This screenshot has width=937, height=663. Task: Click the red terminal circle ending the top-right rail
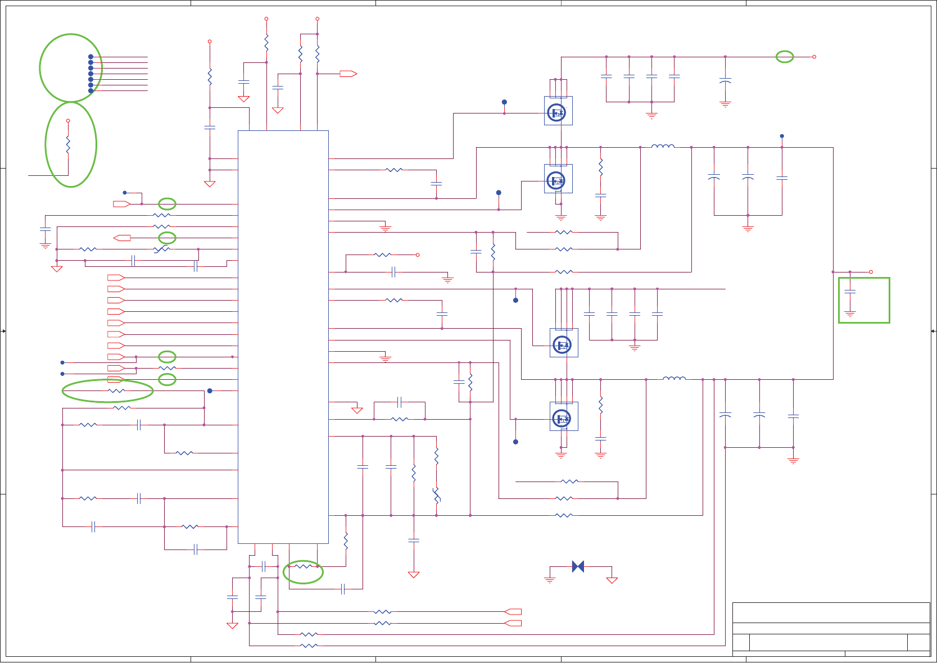click(x=814, y=57)
